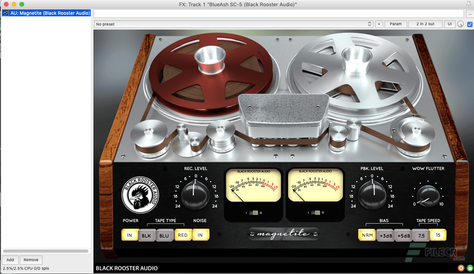Viewport: 474px width, 274px height.
Task: Click the BLACK ROOSTER AUDIO footer text
Action: pyautogui.click(x=126, y=268)
